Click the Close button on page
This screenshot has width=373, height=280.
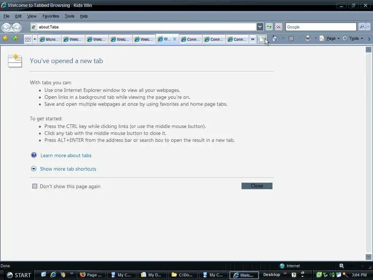(x=257, y=186)
